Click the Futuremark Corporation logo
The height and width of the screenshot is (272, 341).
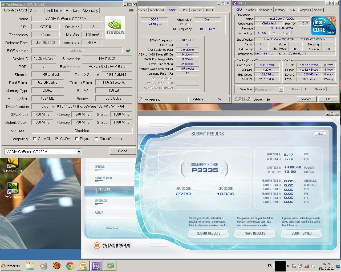coord(112,245)
